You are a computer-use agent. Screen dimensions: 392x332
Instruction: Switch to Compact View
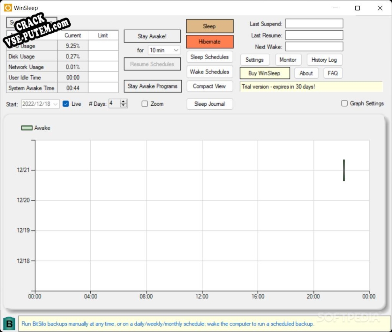[x=210, y=86]
